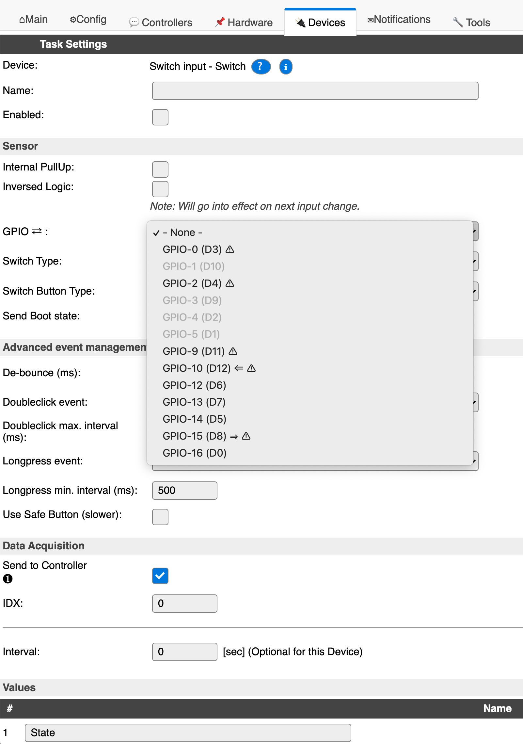The image size is (523, 744).
Task: Pick GPIO-10 (D12) option
Action: pyautogui.click(x=310, y=368)
